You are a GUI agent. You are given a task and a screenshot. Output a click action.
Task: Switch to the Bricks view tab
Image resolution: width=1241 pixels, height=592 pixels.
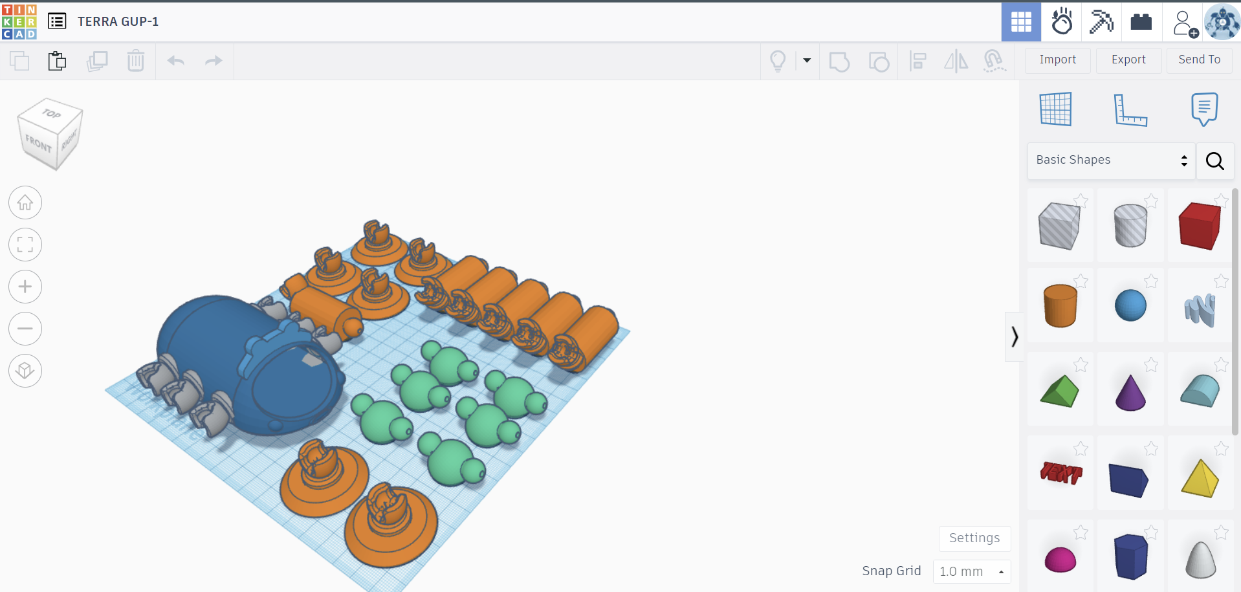click(x=1141, y=22)
